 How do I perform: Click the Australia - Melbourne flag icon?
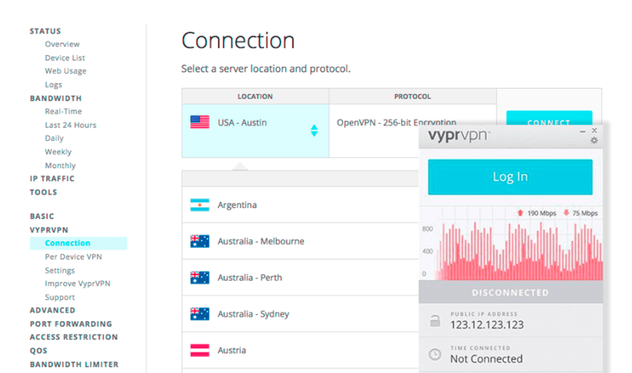pyautogui.click(x=200, y=241)
